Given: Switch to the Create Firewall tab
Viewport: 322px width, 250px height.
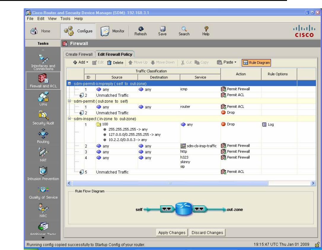Looking at the screenshot, I should click(x=79, y=55).
